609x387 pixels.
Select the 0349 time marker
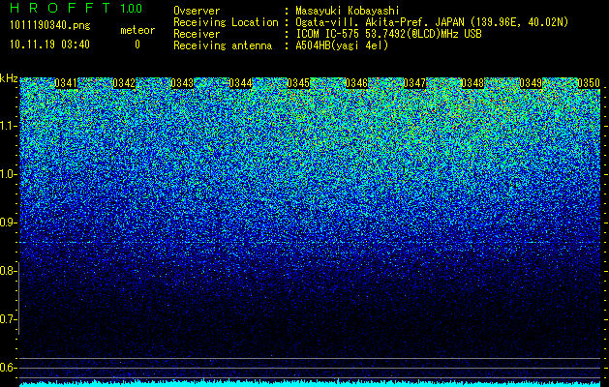(x=531, y=83)
